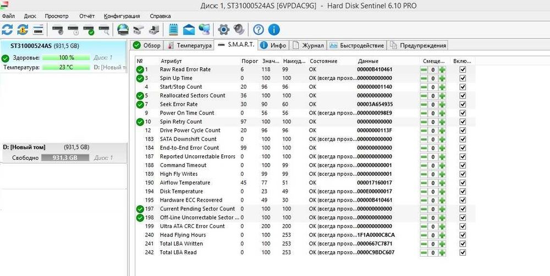This screenshot has width=550, height=276.
Task: Click the 931,3 GB free space bar
Action: pos(65,158)
